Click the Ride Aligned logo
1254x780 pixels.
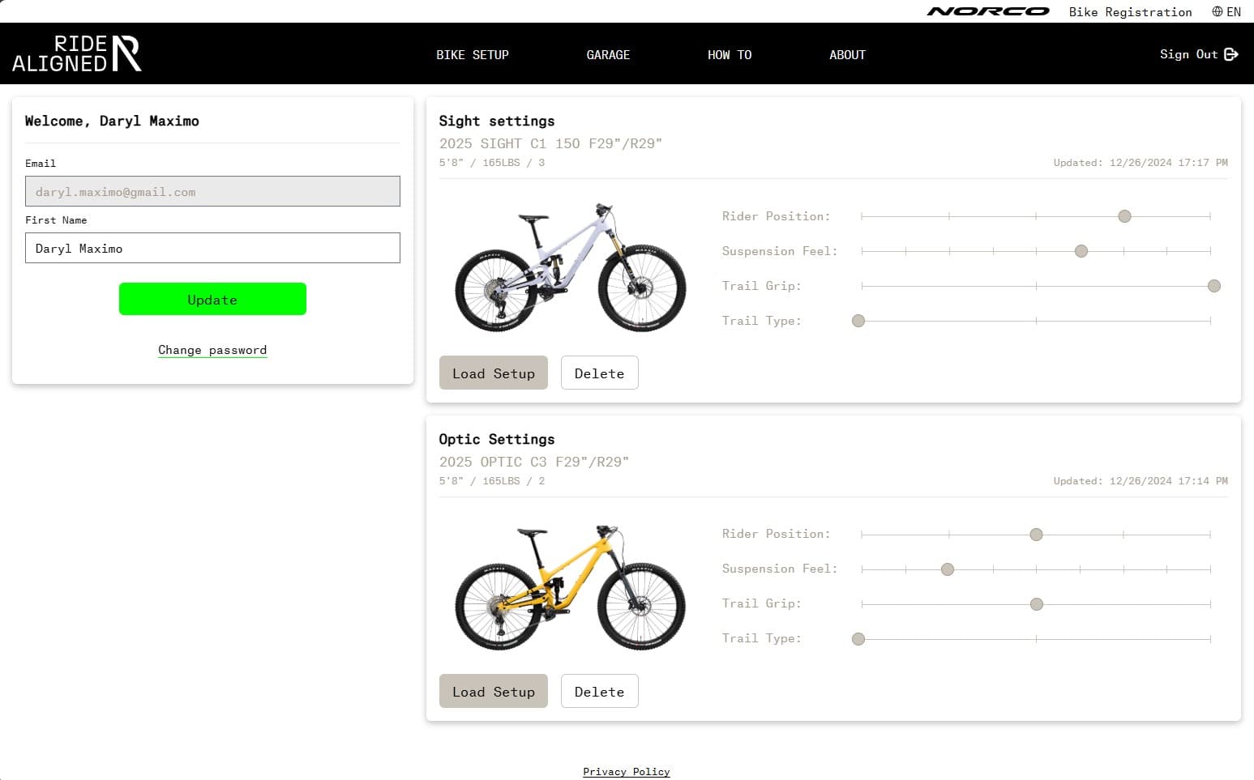77,53
